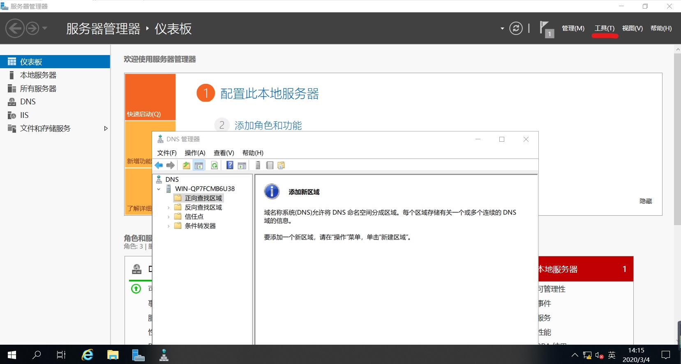This screenshot has height=364, width=681.
Task: Expand the 条件转发器 tree node
Action: (x=169, y=226)
